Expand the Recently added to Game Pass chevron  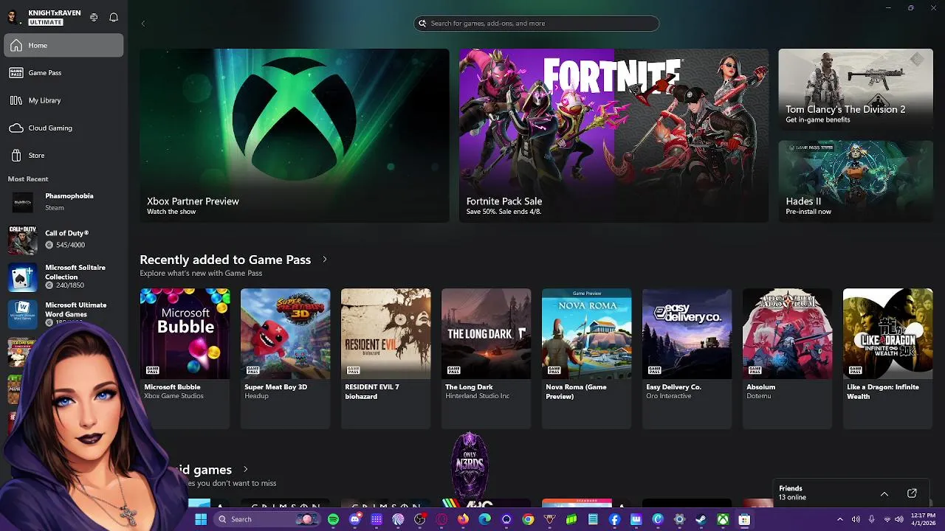(x=324, y=260)
